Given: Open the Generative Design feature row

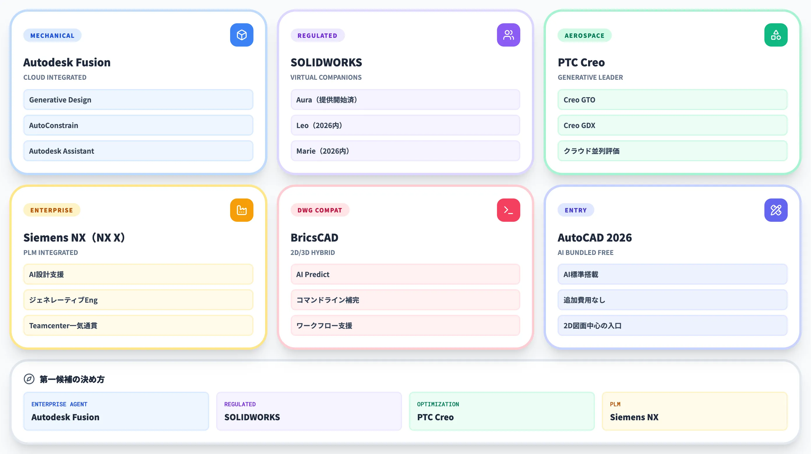Looking at the screenshot, I should coord(138,100).
